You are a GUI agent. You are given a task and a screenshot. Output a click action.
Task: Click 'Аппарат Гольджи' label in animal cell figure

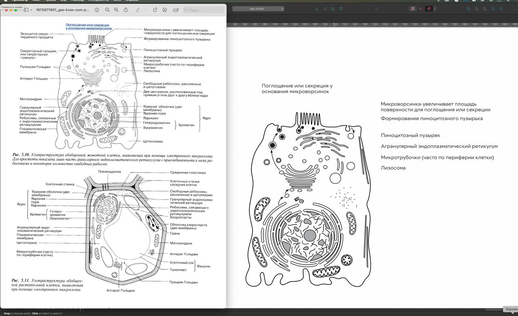pyautogui.click(x=34, y=78)
